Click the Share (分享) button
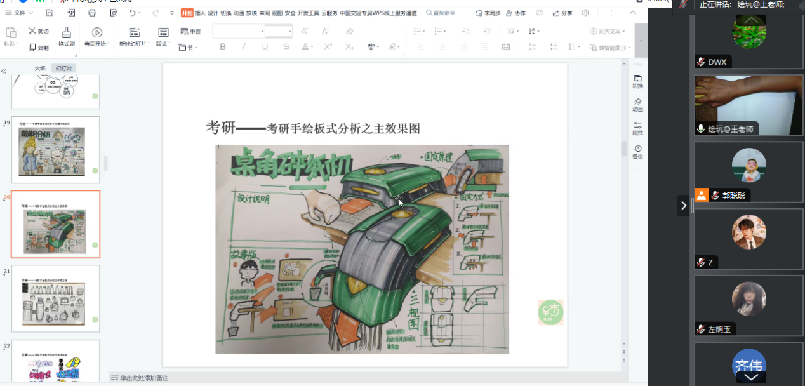 pos(562,13)
